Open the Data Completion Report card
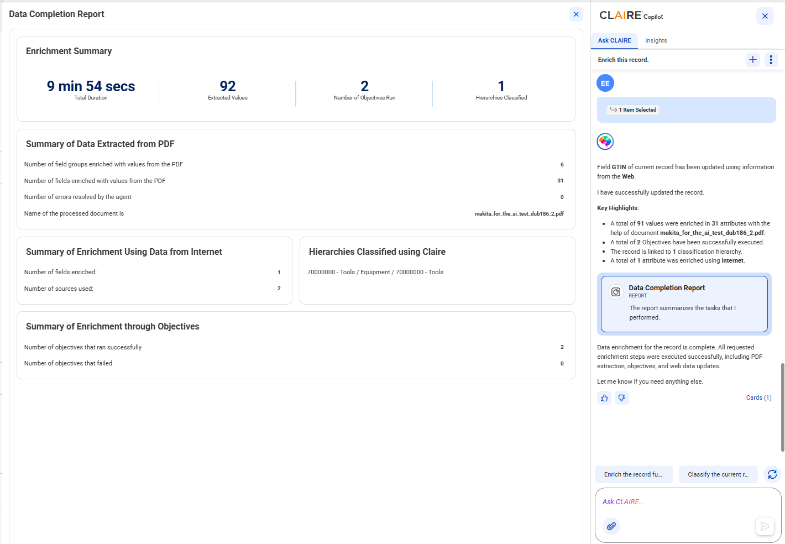Viewport: 785px width, 544px height. click(x=684, y=304)
